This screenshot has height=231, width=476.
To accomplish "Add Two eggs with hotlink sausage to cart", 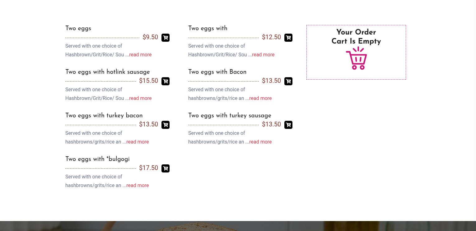I will tap(166, 81).
